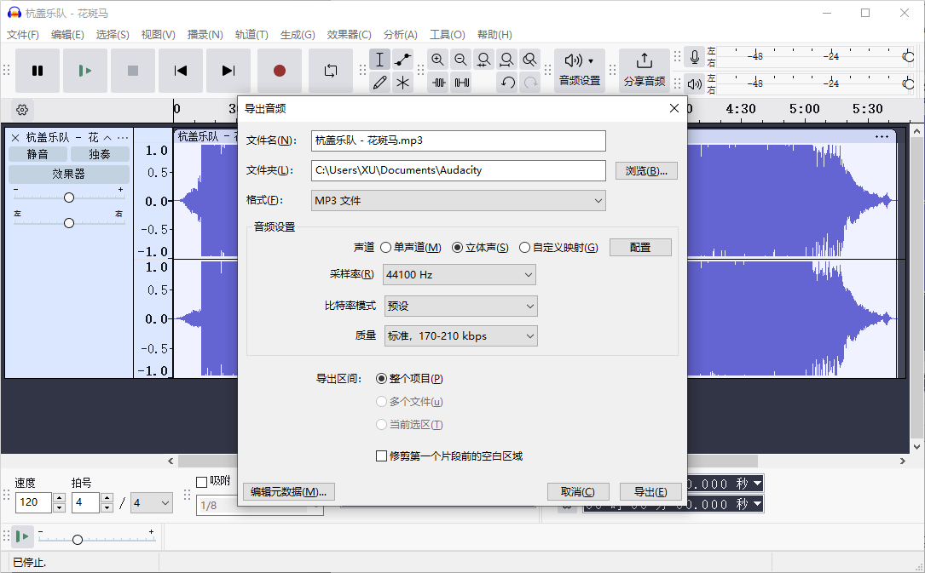Select 自定义映射 channel option

tap(525, 248)
